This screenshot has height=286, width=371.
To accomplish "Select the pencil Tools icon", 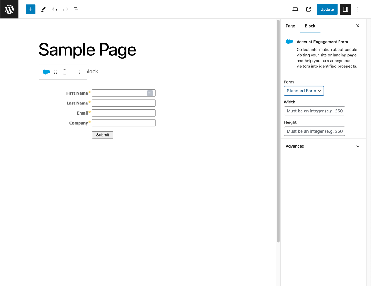I will click(43, 9).
